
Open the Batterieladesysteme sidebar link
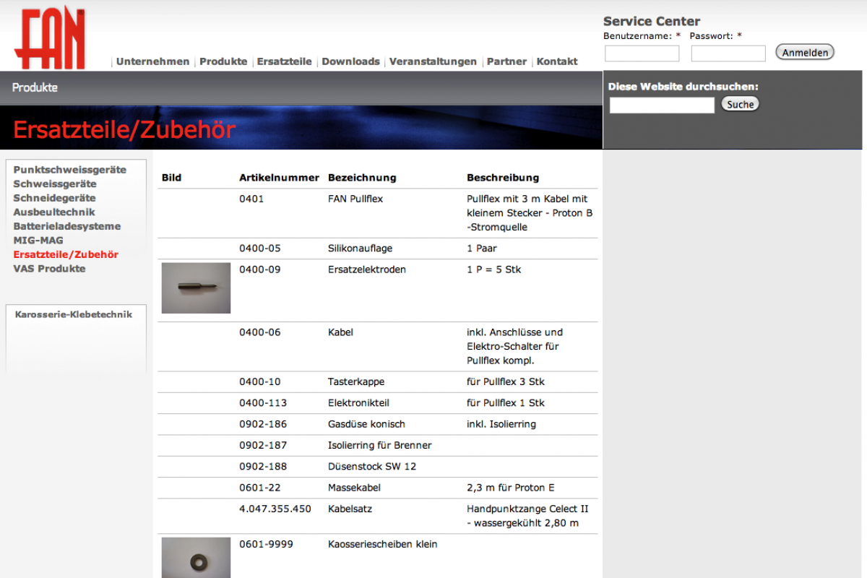pyautogui.click(x=66, y=226)
